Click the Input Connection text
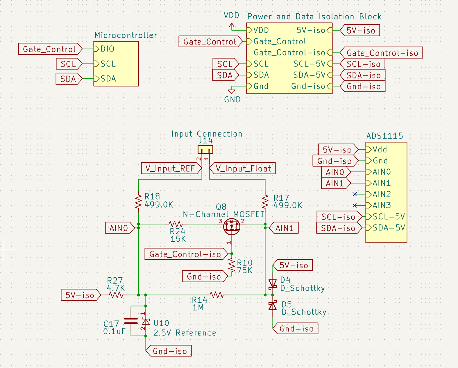458x368 pixels. pos(207,134)
